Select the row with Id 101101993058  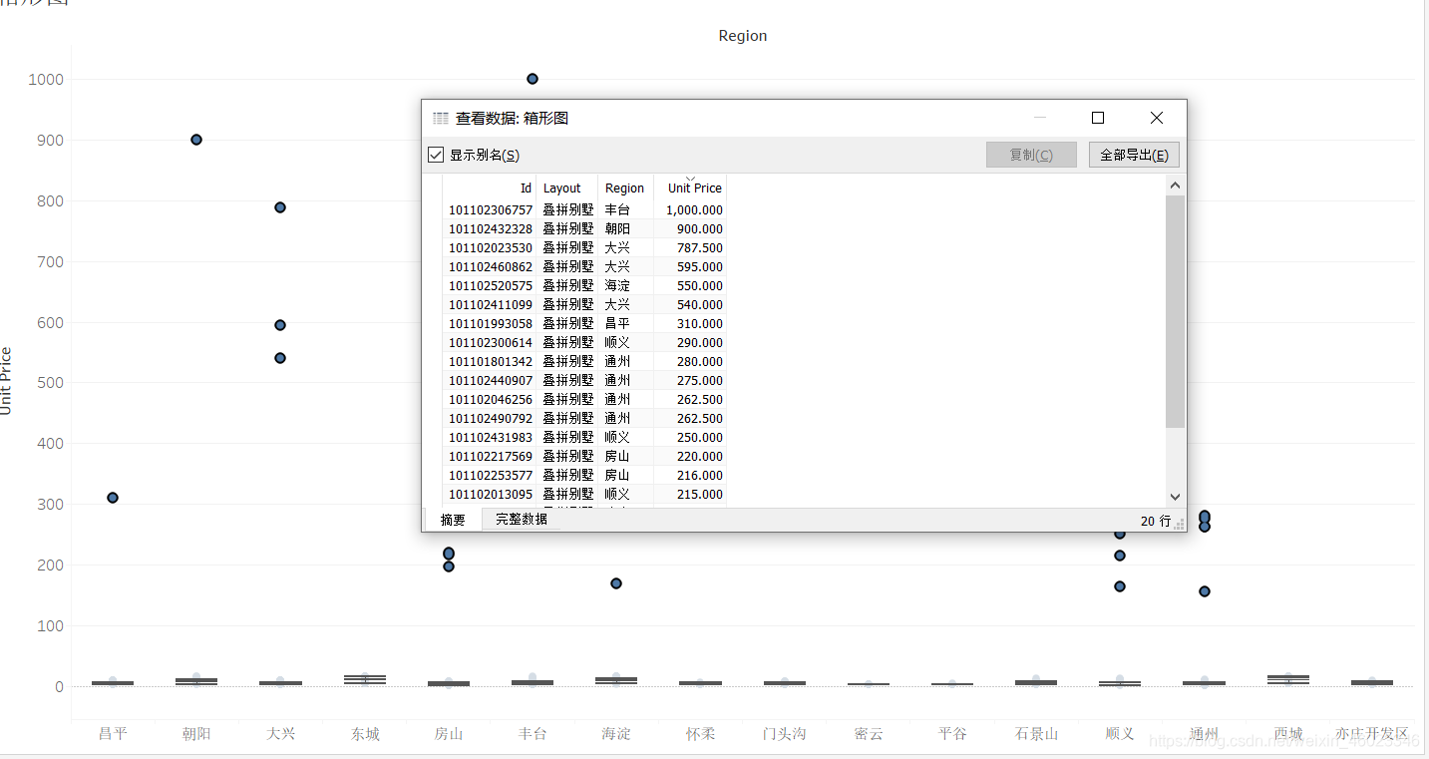(x=584, y=323)
